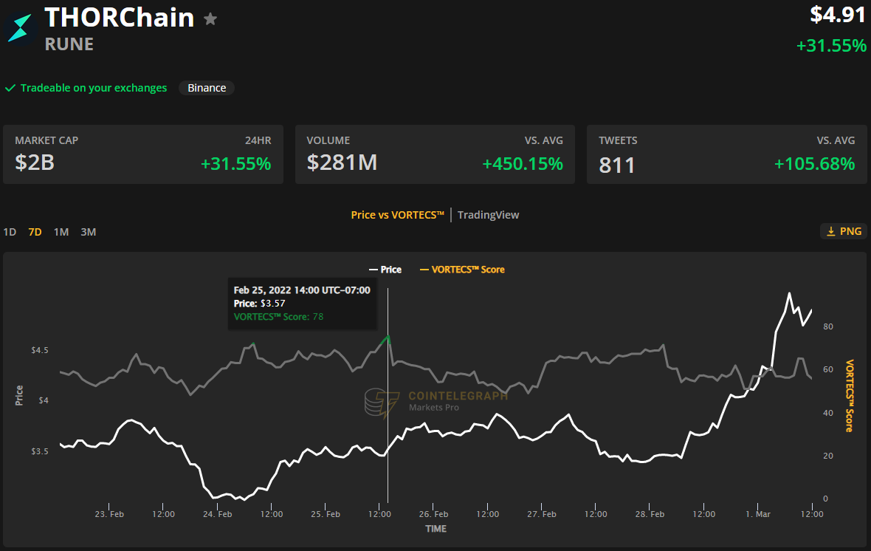This screenshot has height=551, width=871.
Task: Click the green tradeable checkmark icon
Action: point(10,88)
